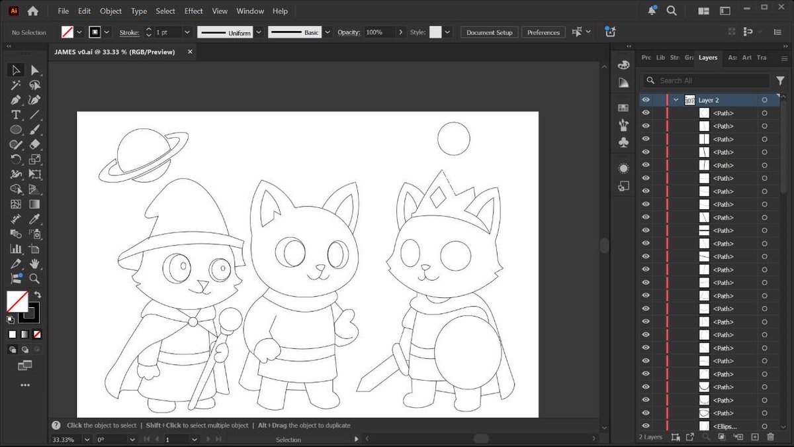Select the Type tool

click(17, 115)
